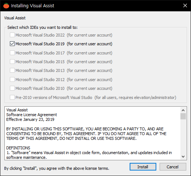Click 'Effective January 23, 2019' line
This screenshot has height=176, width=191.
tap(30, 119)
